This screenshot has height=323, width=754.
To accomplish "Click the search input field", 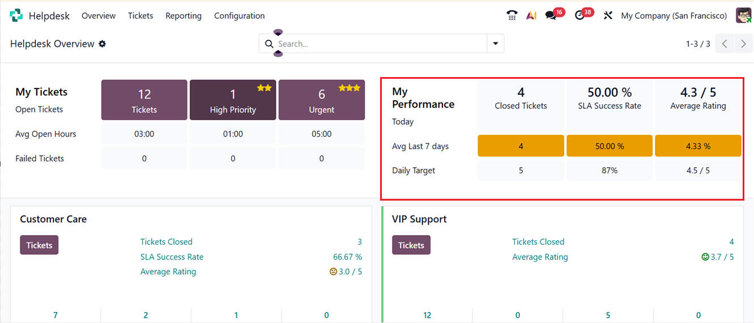I will click(380, 44).
